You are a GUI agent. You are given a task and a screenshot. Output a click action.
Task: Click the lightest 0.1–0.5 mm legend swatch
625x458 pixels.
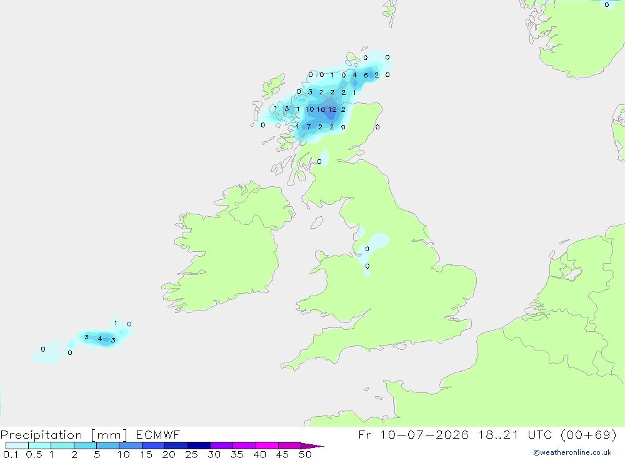(17, 446)
